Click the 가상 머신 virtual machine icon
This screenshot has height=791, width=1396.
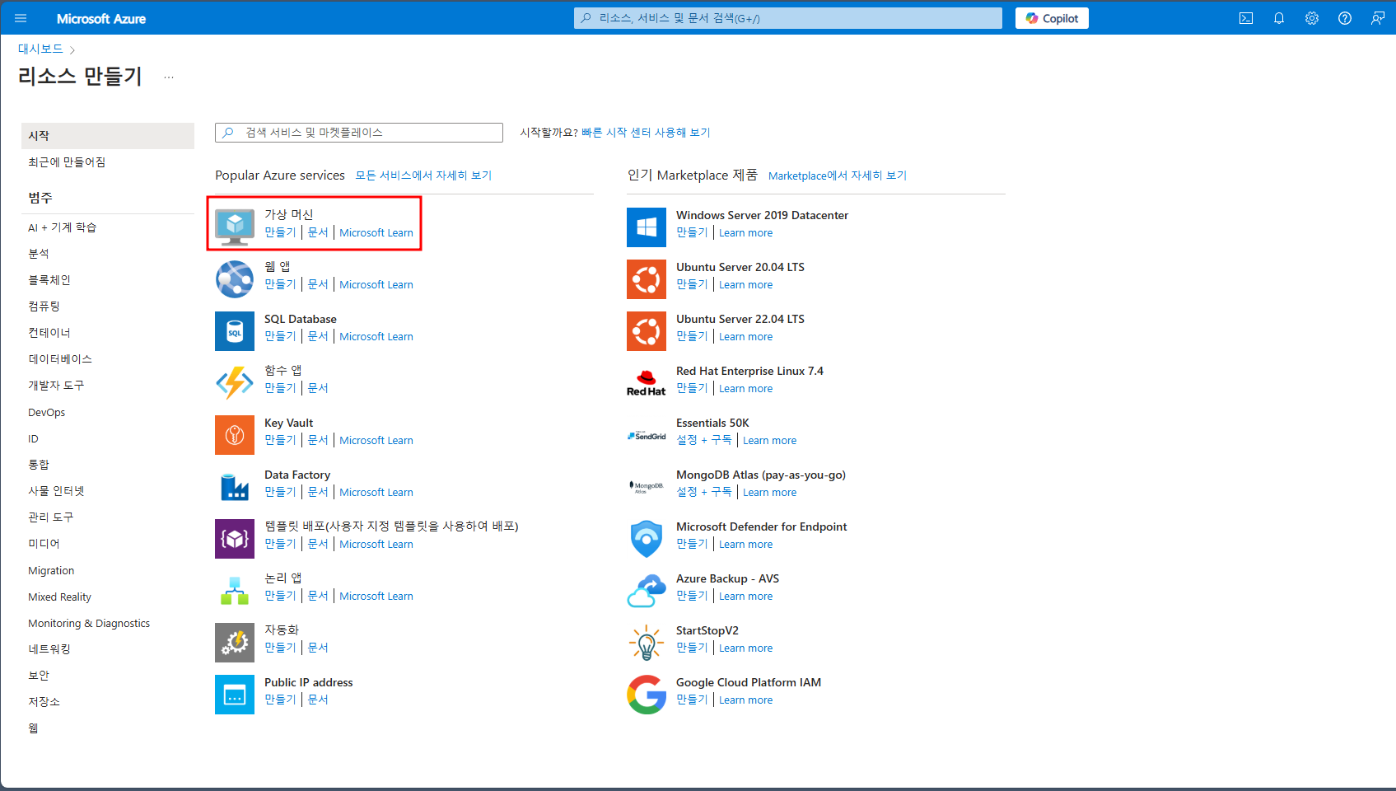[x=235, y=227]
